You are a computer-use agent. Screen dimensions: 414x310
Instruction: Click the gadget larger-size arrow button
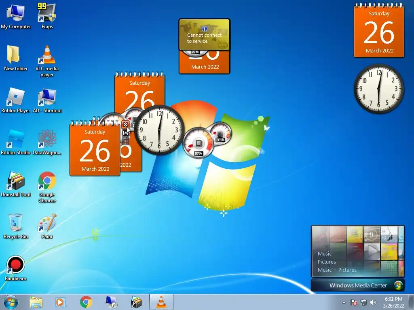[125, 132]
